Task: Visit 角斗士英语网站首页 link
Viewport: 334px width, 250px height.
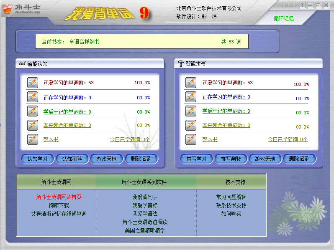Action: tap(59, 197)
